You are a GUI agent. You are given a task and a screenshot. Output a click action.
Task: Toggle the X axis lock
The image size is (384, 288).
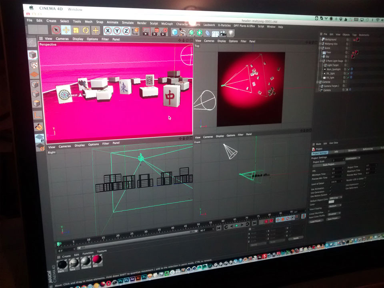point(108,31)
